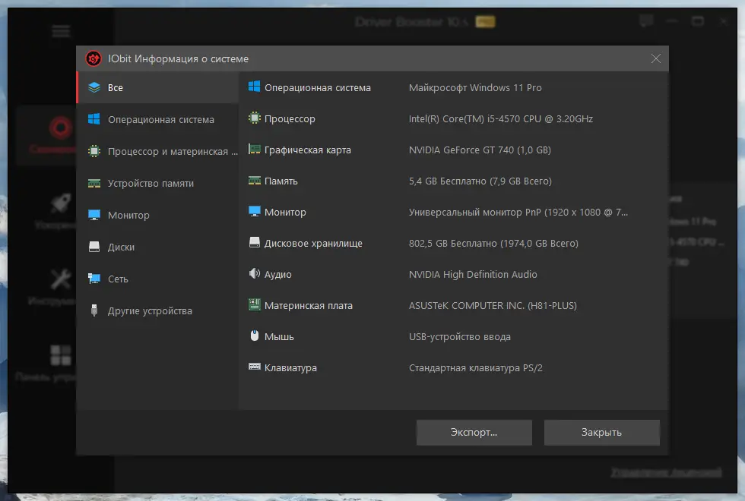The height and width of the screenshot is (501, 745).
Task: Click 'USB-устройство ввода' value
Action: pyautogui.click(x=460, y=337)
